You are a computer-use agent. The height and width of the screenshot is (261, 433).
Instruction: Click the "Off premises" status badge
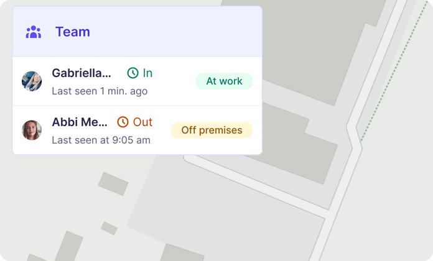coord(212,130)
